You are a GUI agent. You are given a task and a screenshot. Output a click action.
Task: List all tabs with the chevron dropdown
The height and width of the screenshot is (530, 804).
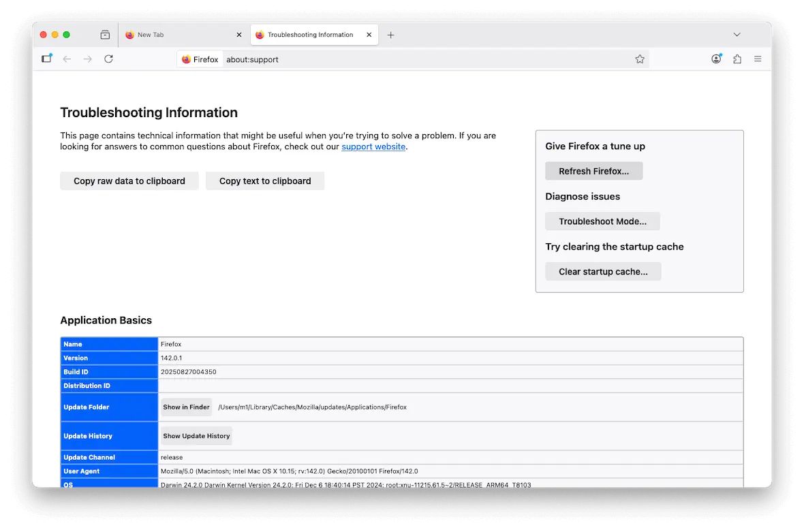click(x=737, y=35)
